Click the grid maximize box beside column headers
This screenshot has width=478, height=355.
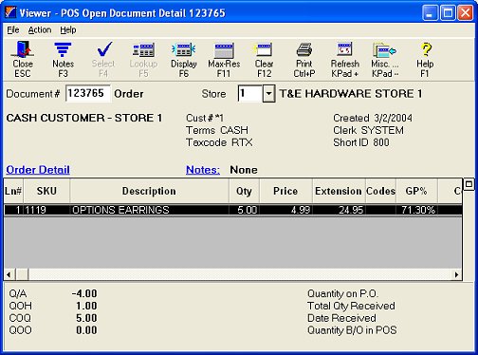click(x=469, y=184)
